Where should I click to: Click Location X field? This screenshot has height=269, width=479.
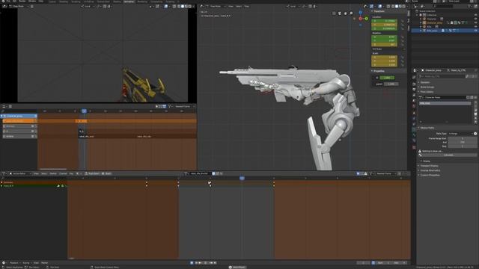click(384, 21)
